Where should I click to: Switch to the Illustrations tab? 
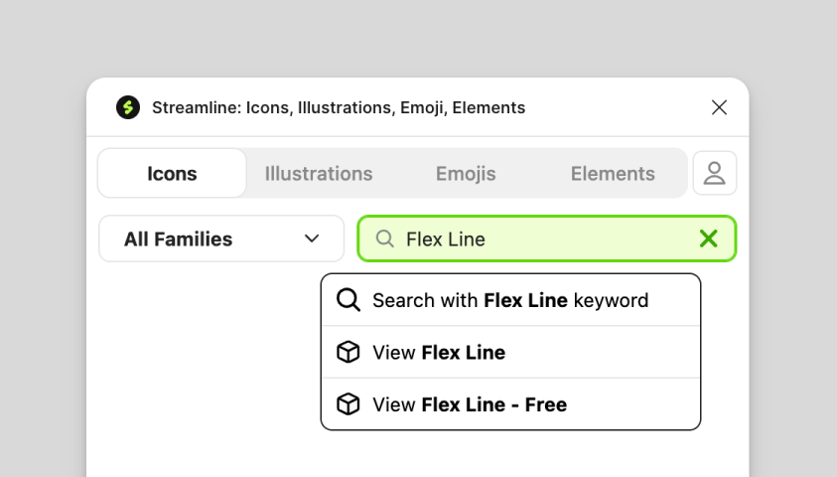[319, 174]
